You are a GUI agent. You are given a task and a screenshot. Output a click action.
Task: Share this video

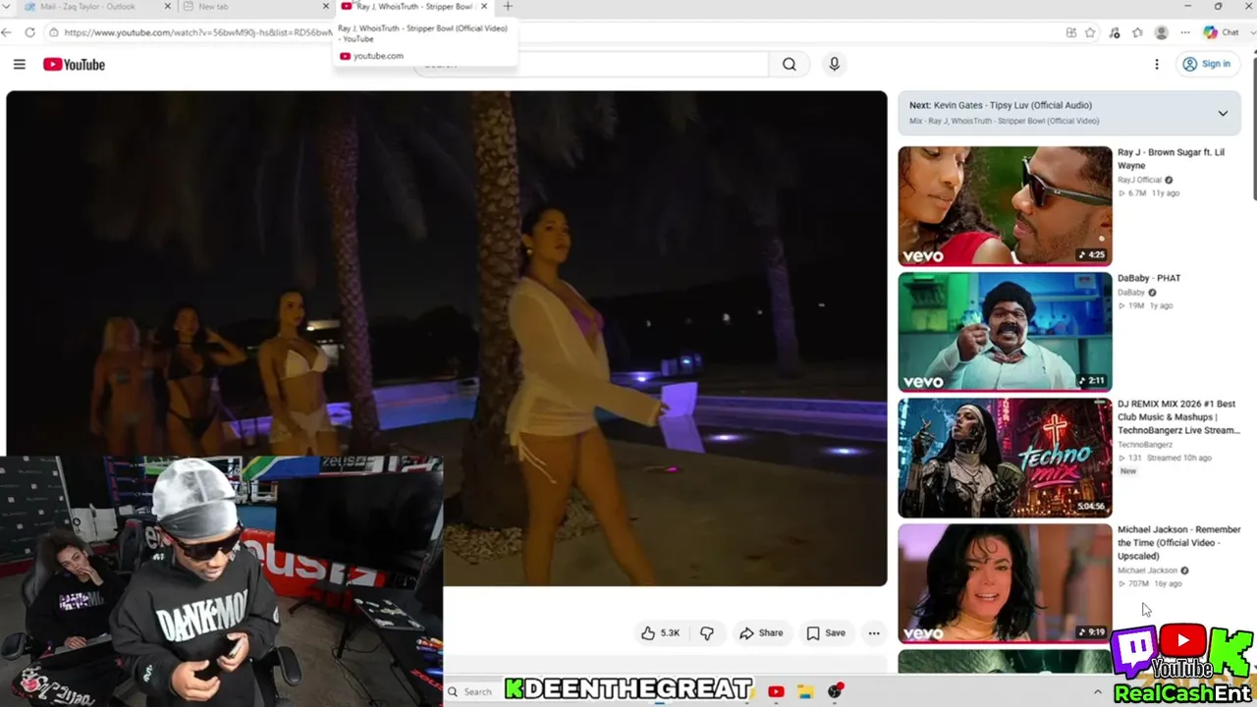[761, 633]
